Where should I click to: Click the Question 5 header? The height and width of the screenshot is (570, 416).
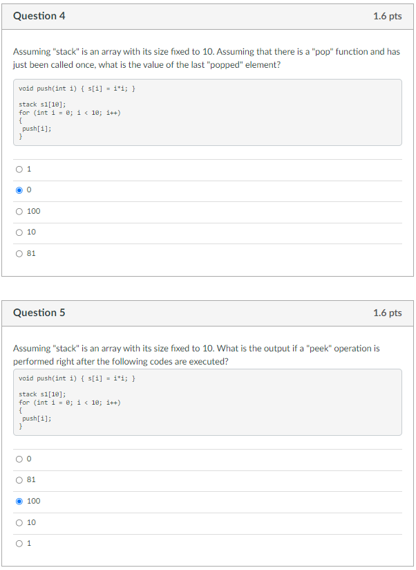tap(37, 313)
